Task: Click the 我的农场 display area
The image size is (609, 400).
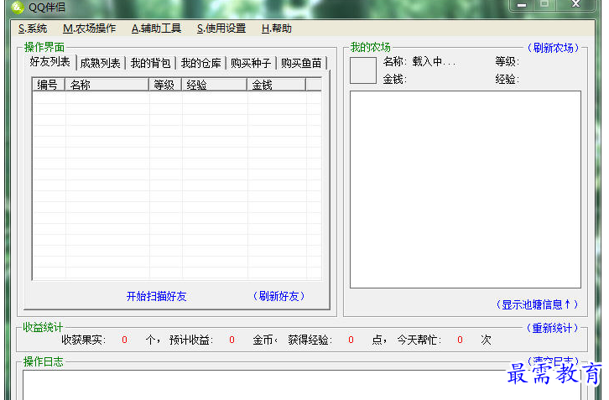Action: [x=466, y=190]
